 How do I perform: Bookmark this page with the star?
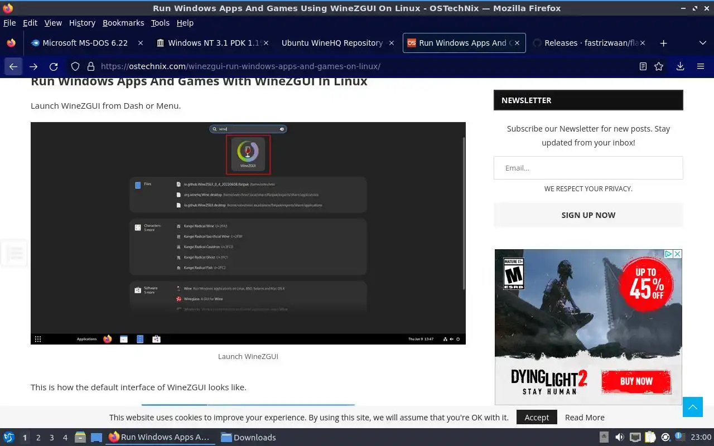[659, 66]
